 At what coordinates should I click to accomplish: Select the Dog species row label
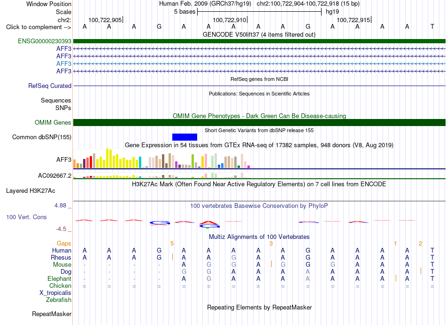click(66, 272)
